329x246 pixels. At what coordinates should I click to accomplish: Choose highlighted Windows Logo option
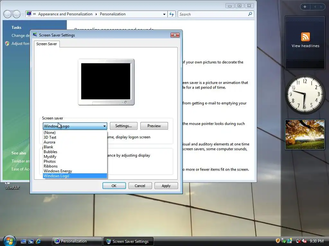75,176
